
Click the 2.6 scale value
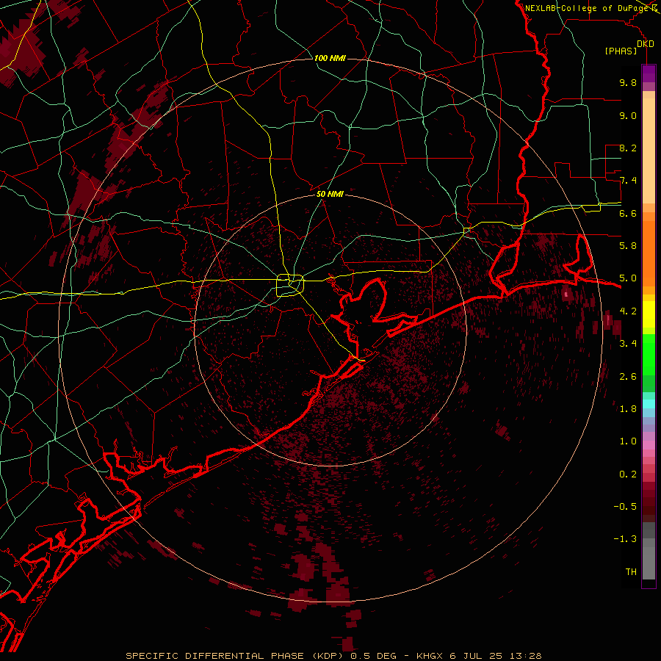(628, 376)
